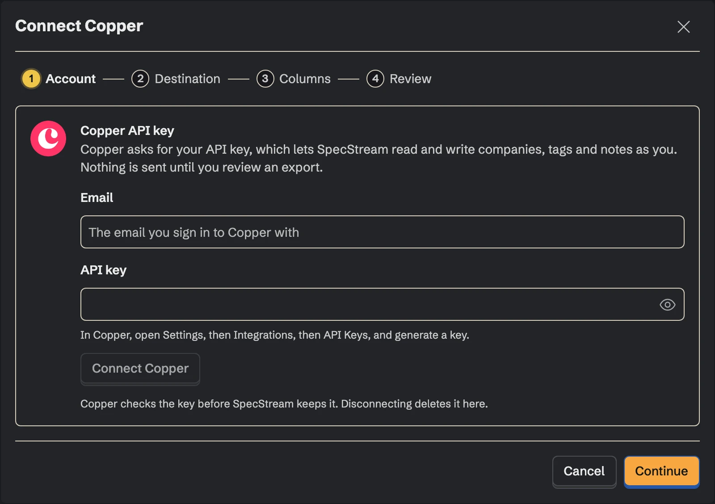Click the 'Copper API key' heading
Screen dimensions: 715x504
127,130
